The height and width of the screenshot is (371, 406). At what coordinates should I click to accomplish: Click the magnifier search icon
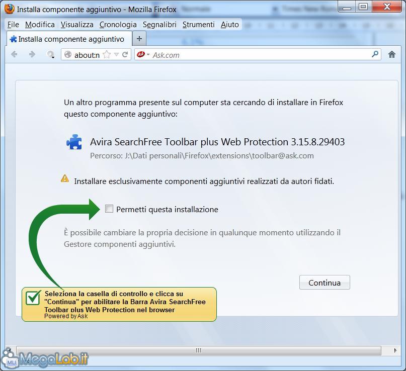click(x=375, y=54)
